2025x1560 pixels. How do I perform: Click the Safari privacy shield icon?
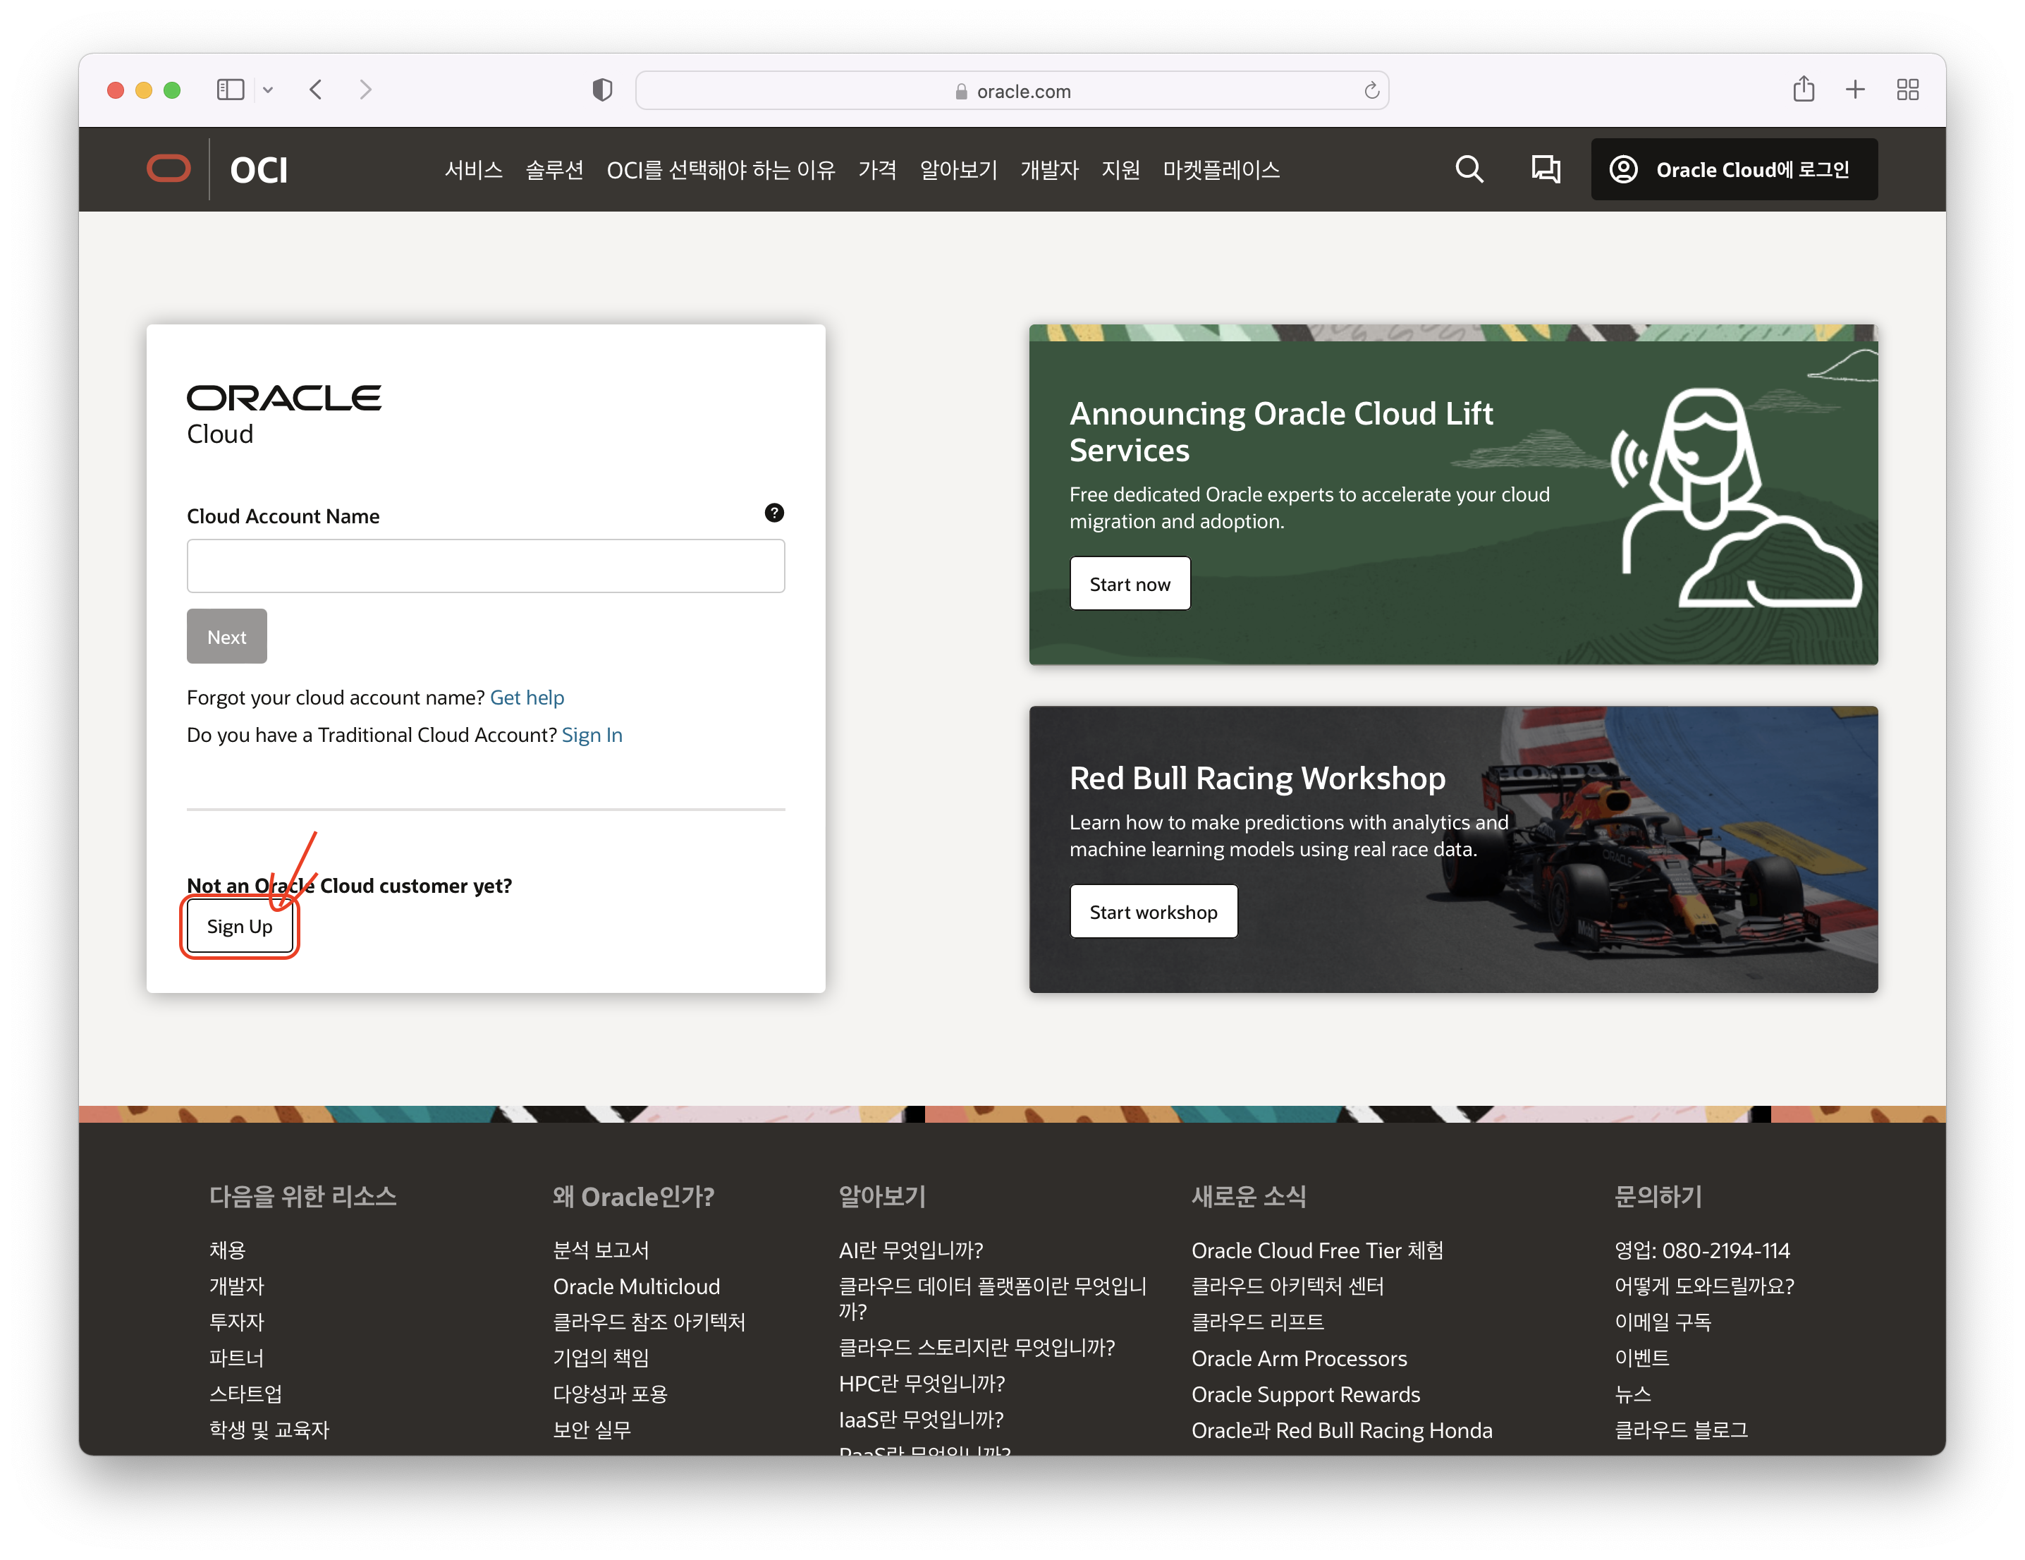(x=603, y=90)
